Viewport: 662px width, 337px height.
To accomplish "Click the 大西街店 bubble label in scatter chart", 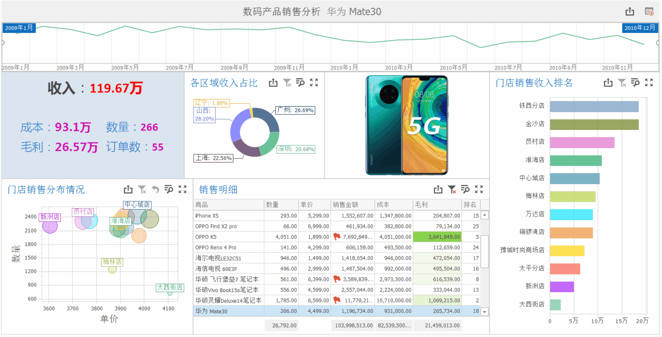I will tap(170, 287).
